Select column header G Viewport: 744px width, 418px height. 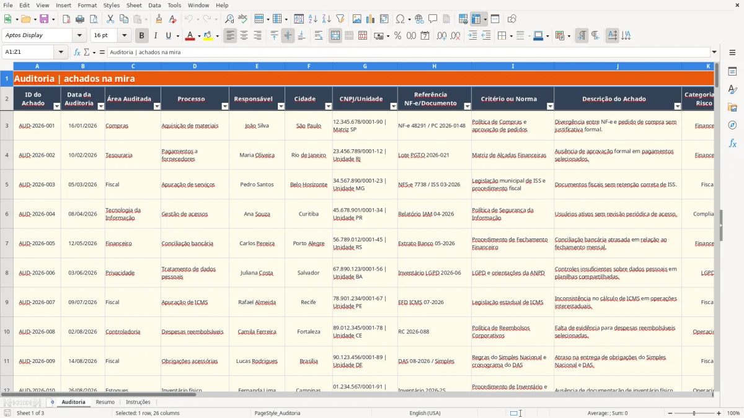[x=365, y=66]
